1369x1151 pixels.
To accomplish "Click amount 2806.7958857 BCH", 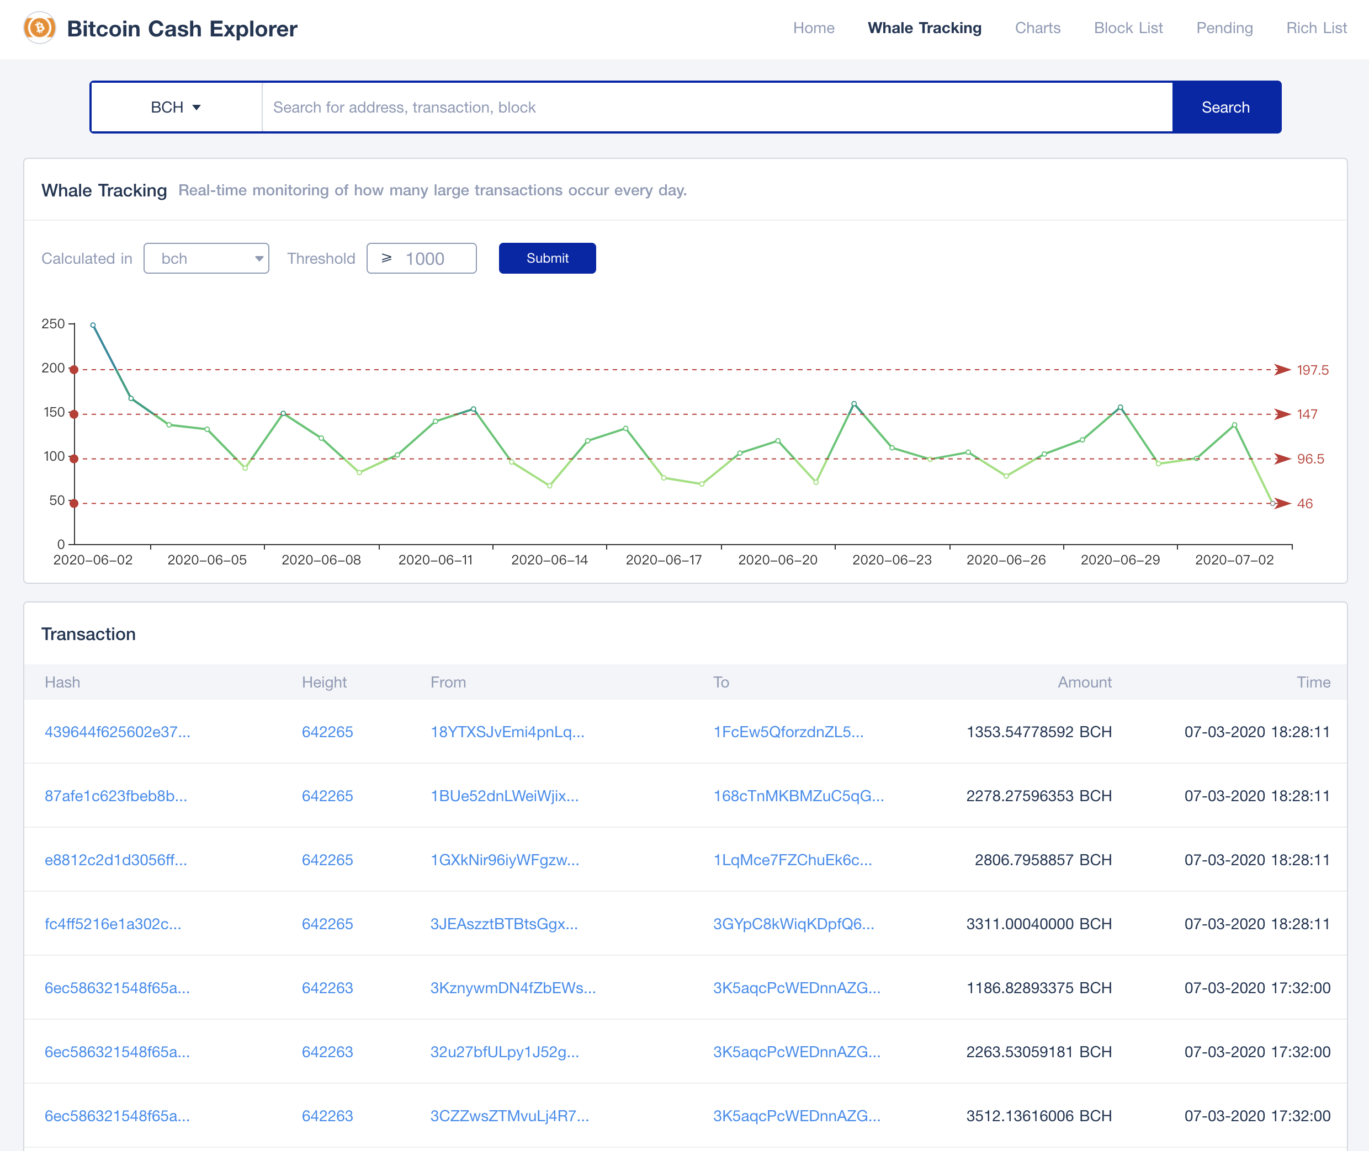I will click(x=1043, y=860).
